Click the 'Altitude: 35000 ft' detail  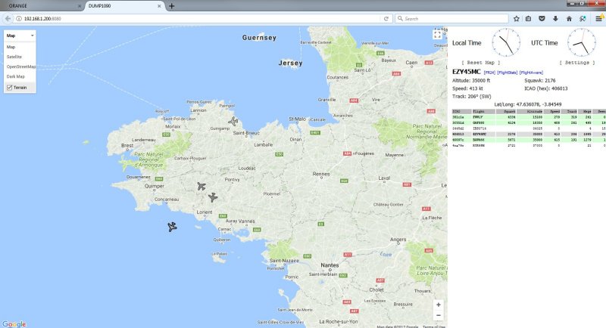(471, 81)
